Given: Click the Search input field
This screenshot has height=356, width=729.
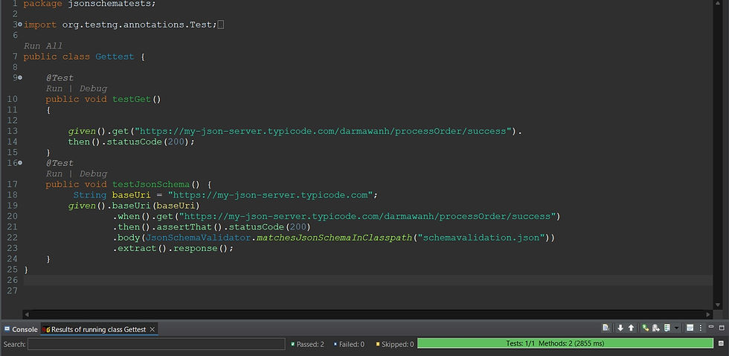Looking at the screenshot, I should 156,344.
